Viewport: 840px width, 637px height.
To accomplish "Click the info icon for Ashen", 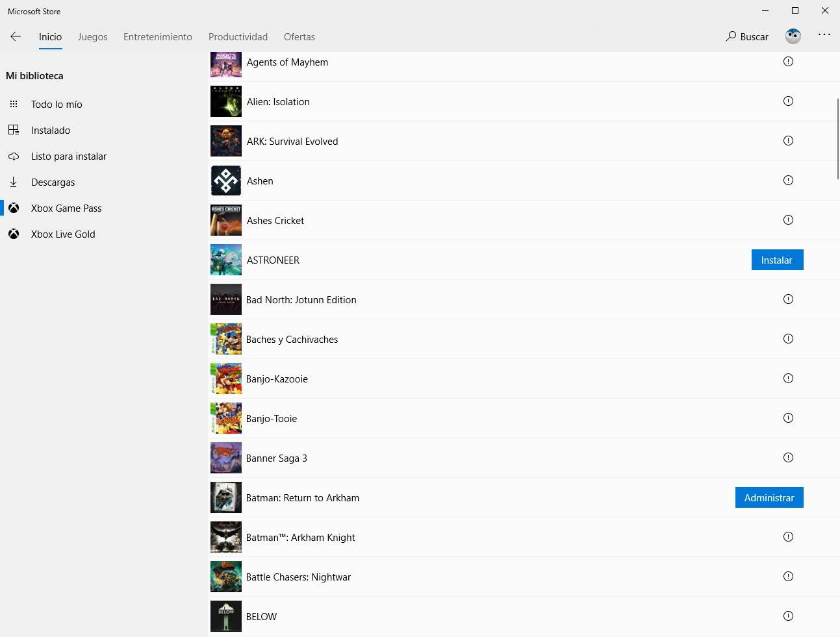I will coord(788,181).
